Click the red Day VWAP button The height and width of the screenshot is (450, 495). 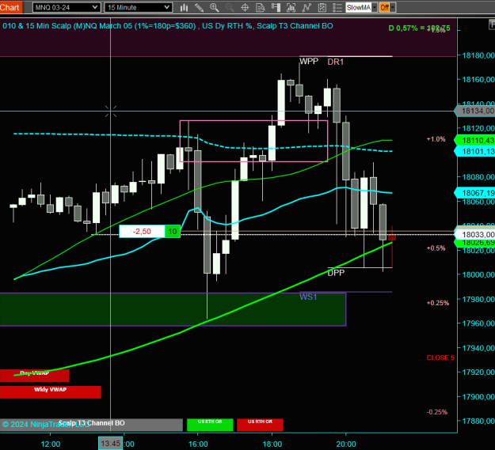[x=34, y=376]
